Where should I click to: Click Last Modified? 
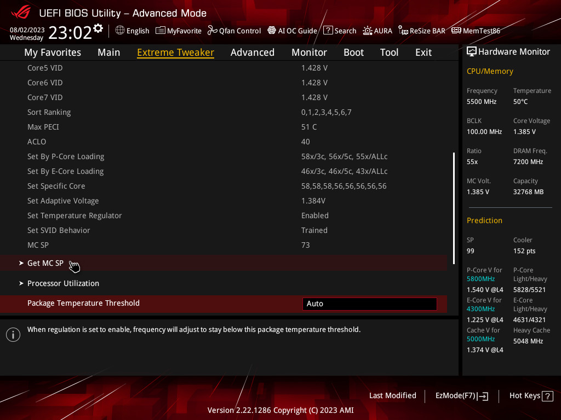point(392,395)
